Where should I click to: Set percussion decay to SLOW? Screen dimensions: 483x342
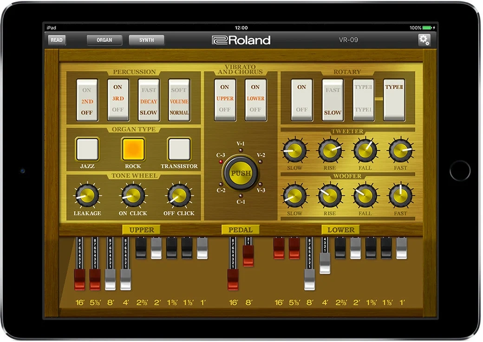point(149,111)
